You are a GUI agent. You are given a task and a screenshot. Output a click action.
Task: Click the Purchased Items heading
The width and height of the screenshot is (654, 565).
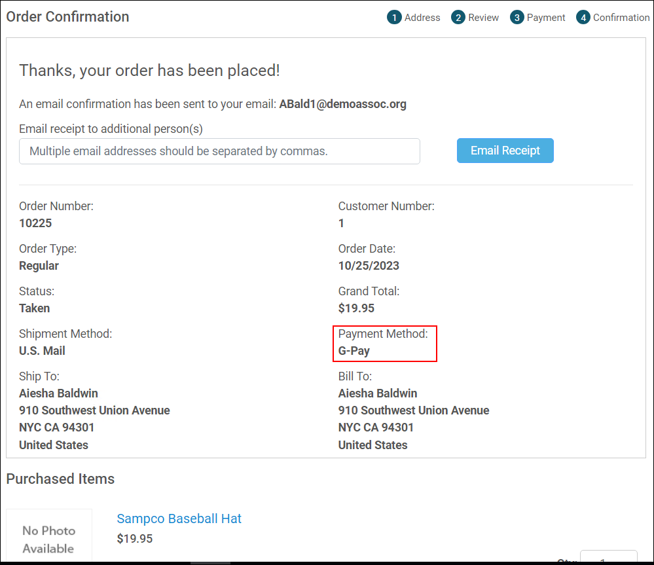coord(60,479)
